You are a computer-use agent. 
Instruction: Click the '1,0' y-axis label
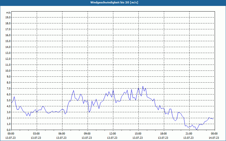[x=8, y=124]
